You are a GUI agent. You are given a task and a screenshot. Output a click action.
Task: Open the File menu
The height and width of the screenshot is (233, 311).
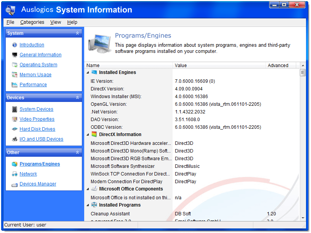click(x=10, y=22)
